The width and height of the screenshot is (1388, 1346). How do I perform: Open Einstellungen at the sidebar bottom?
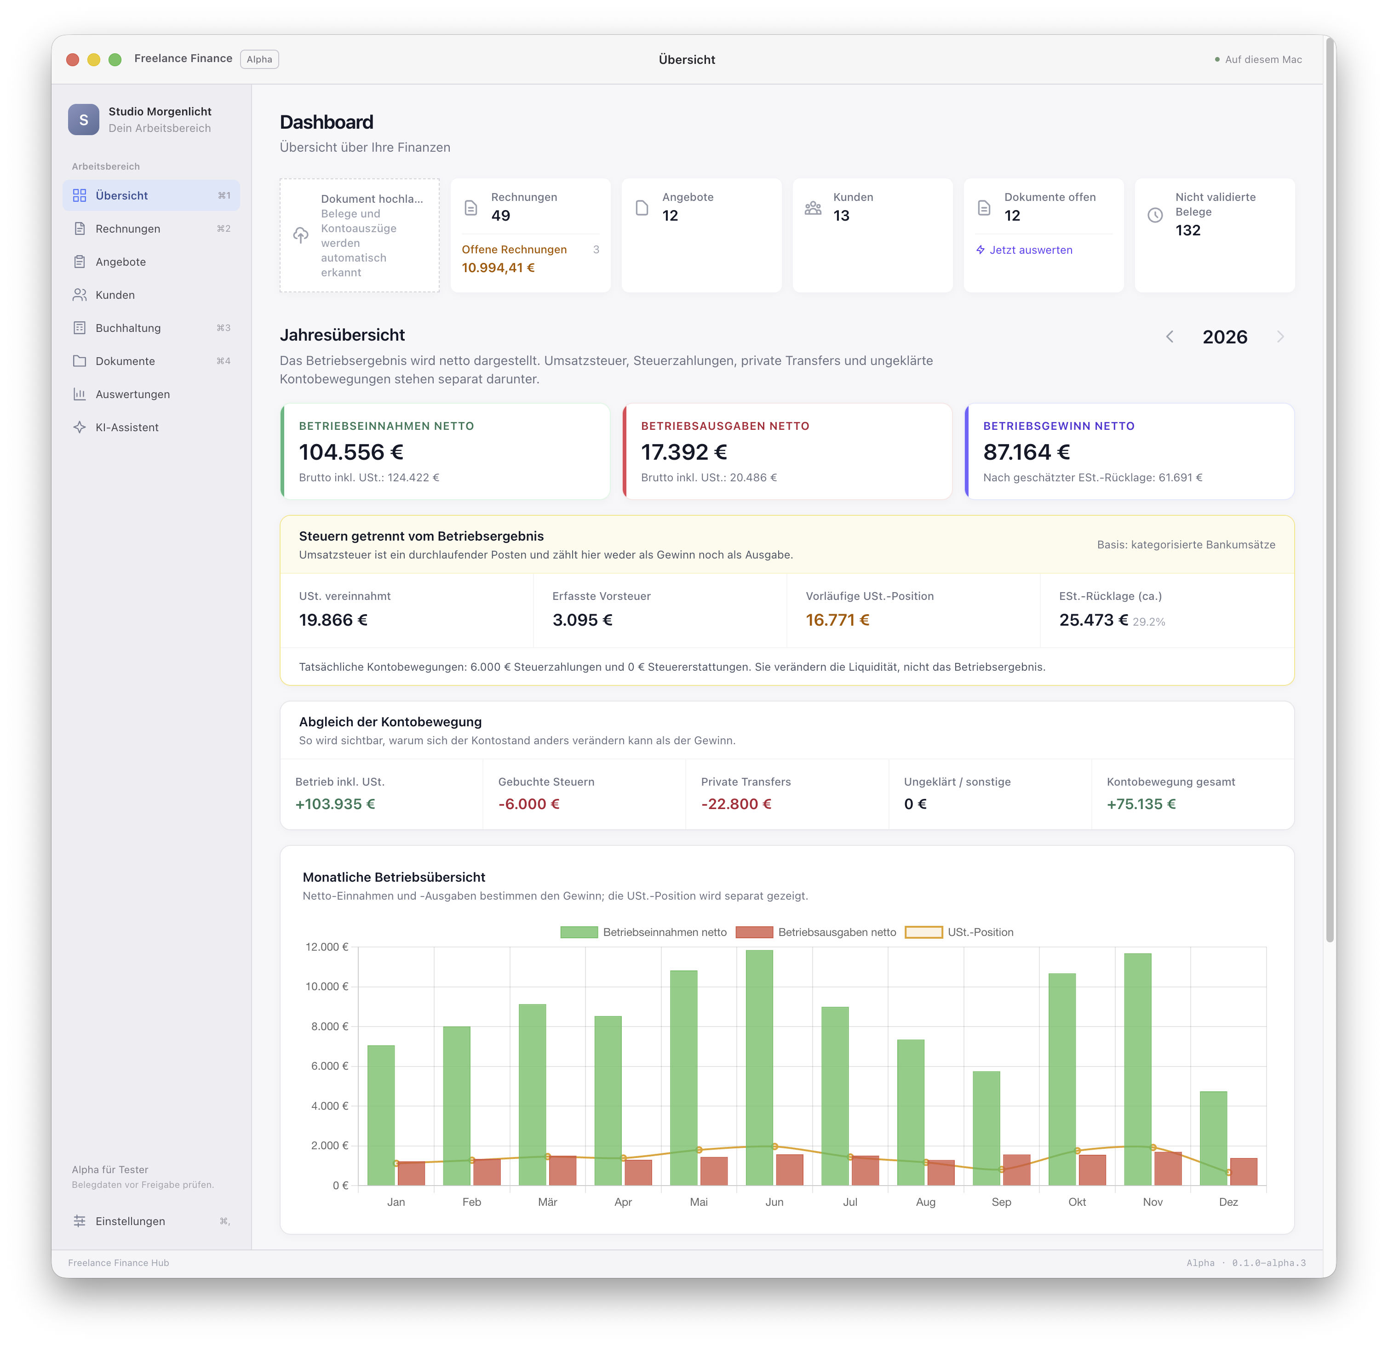click(x=151, y=1221)
